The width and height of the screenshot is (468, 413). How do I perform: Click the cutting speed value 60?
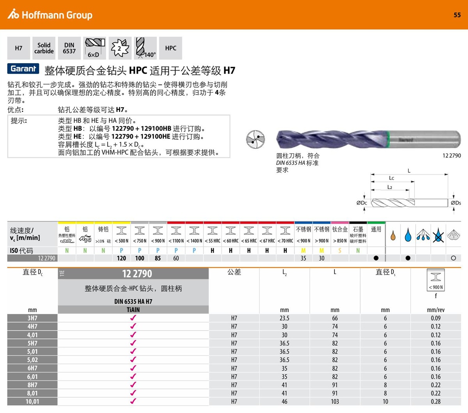pyautogui.click(x=176, y=258)
